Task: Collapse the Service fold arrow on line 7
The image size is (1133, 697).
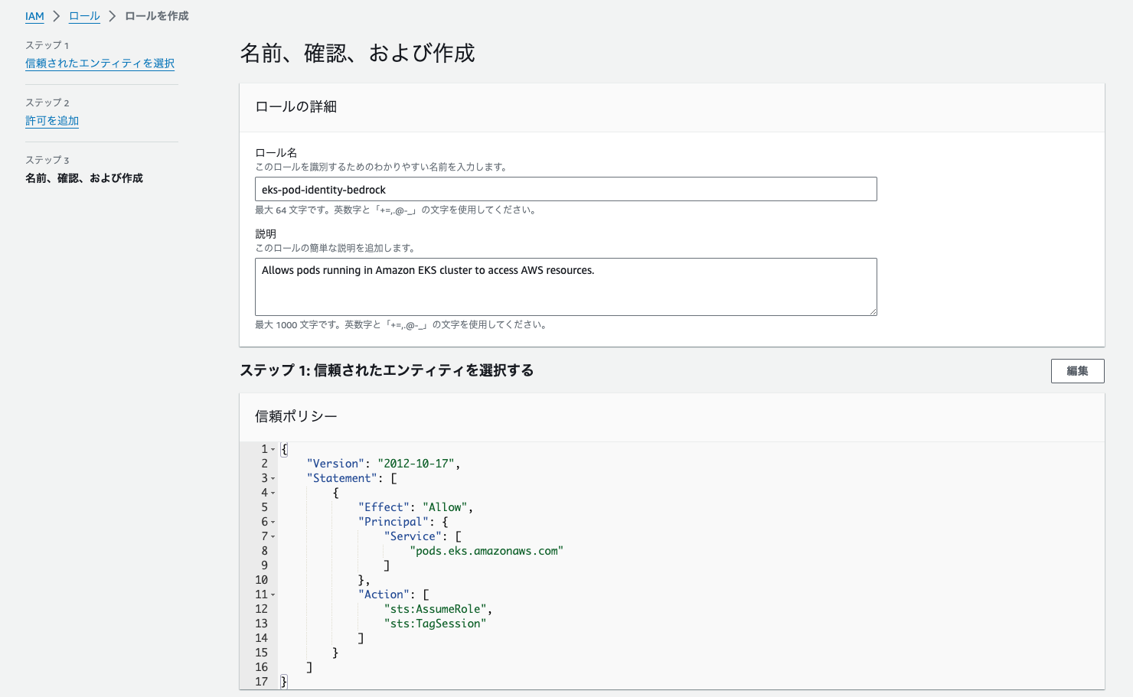Action: tap(273, 537)
